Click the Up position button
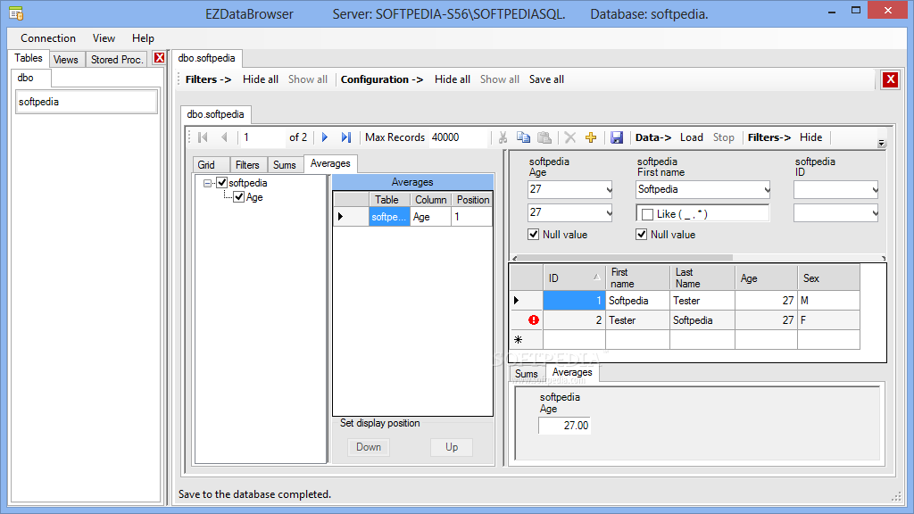Viewport: 914px width, 514px height. click(x=452, y=447)
